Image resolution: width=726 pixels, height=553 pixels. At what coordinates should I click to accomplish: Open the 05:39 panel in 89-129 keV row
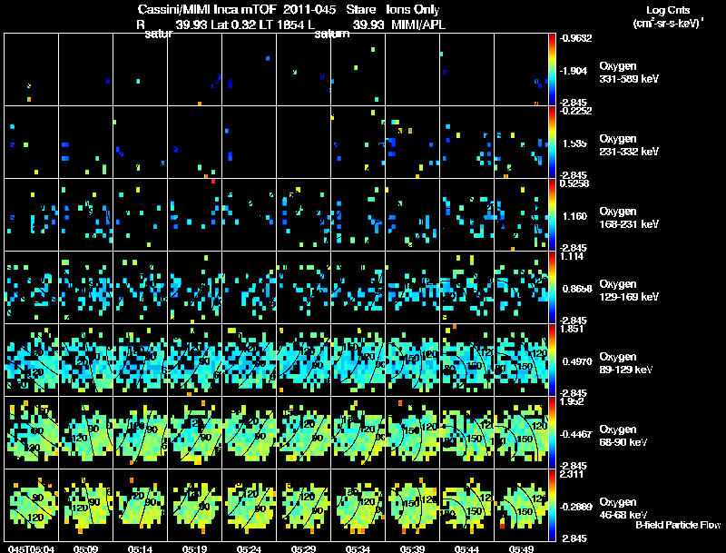click(x=413, y=360)
